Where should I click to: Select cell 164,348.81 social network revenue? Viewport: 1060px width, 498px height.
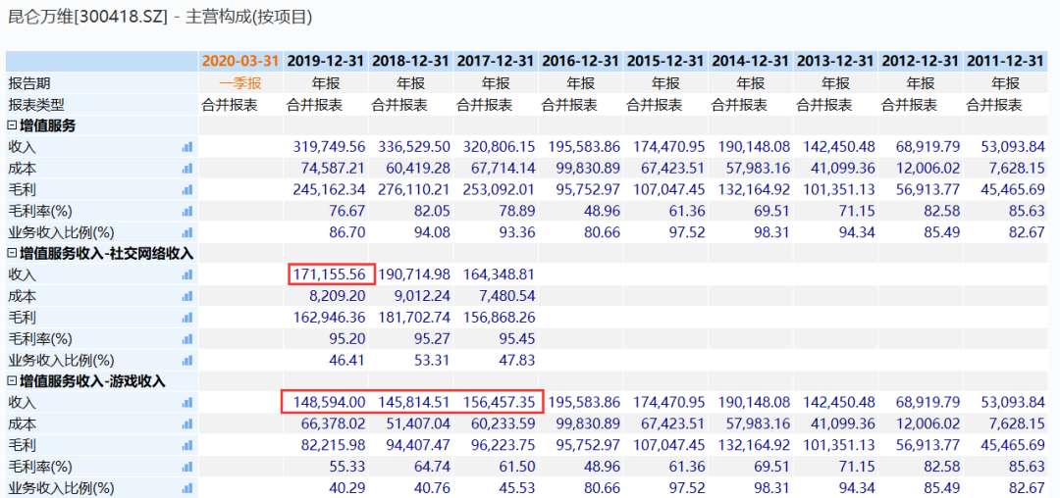[497, 275]
